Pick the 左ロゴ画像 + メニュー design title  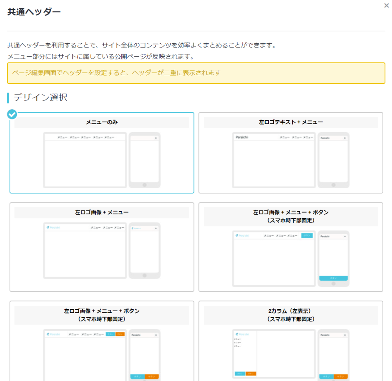click(x=101, y=212)
